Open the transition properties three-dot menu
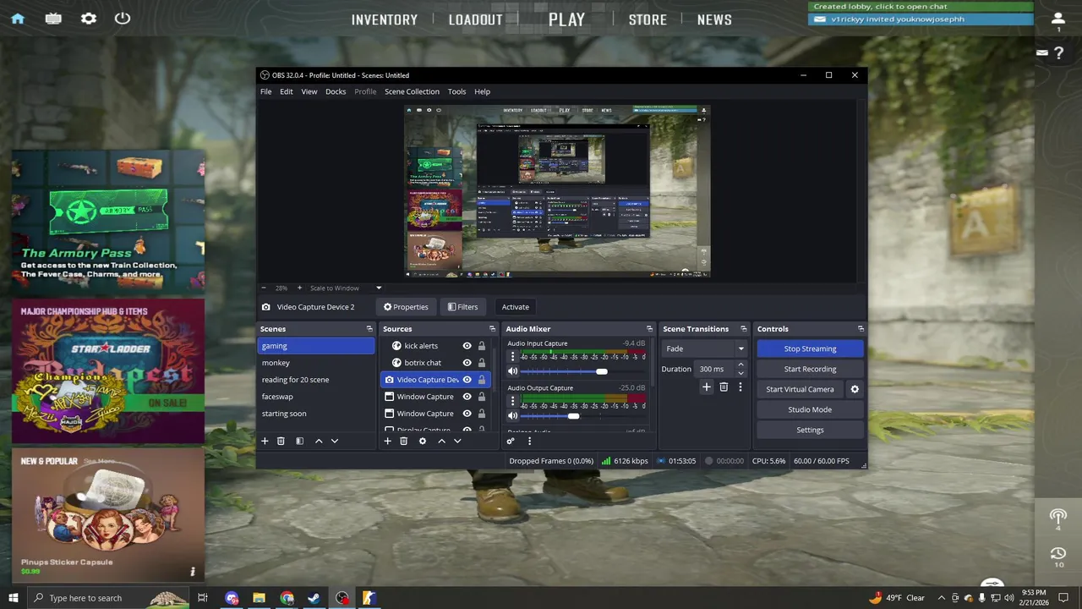 coord(740,387)
